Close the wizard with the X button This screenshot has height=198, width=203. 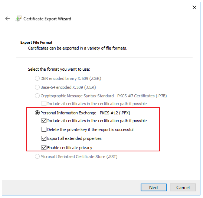(x=194, y=7)
